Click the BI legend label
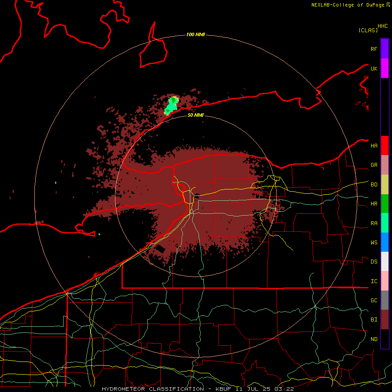Screen dimensions: 392x392 (x=374, y=320)
